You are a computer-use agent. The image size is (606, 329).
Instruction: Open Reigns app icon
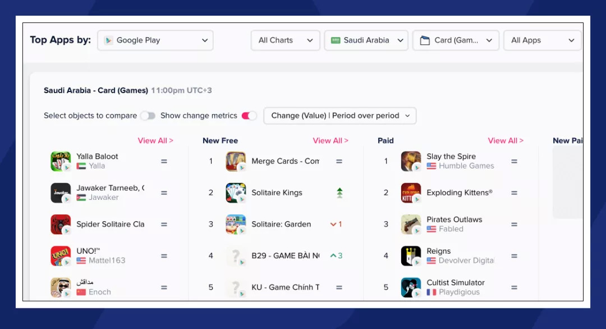pos(411,256)
